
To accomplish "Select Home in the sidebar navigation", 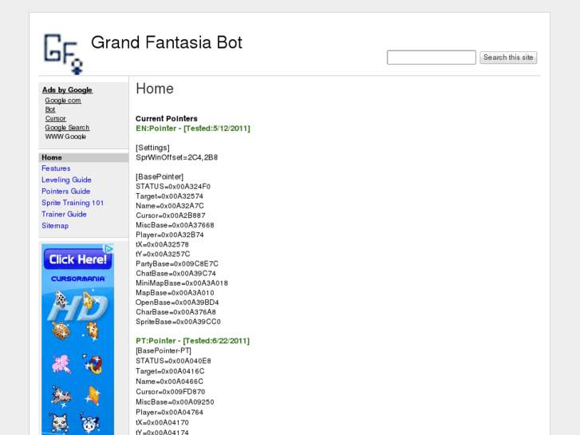I will tap(84, 158).
